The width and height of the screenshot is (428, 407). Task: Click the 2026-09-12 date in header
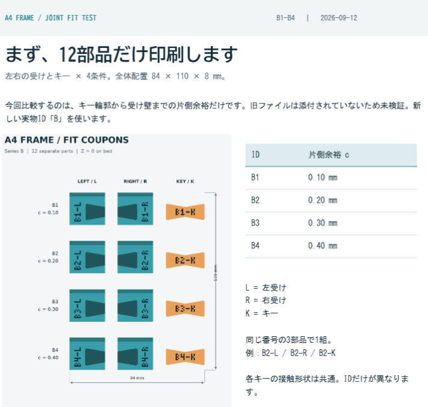point(339,18)
